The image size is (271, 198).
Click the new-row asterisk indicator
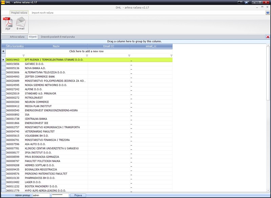point(3,51)
